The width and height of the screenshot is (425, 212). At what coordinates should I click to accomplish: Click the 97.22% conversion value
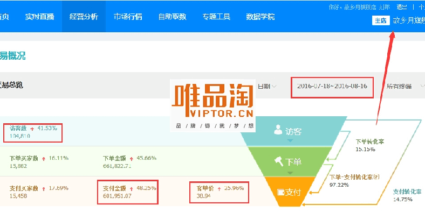tap(339, 185)
